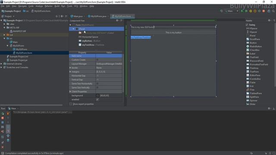
Task: Expand Client Properties row
Action: (70, 92)
